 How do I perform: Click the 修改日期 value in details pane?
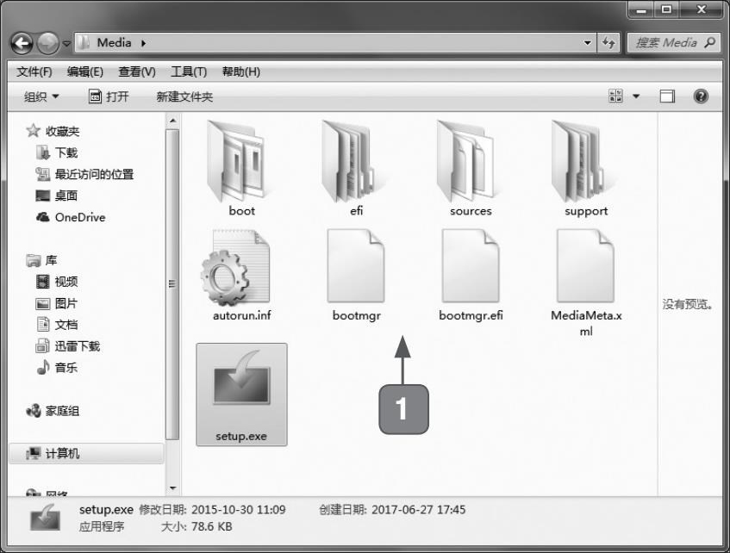pos(239,510)
